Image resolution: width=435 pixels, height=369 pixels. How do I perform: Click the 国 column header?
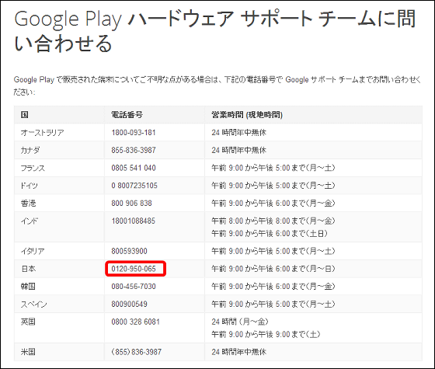[24, 115]
